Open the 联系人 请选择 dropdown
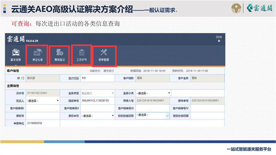This screenshot has height=155, width=276. [x=43, y=101]
